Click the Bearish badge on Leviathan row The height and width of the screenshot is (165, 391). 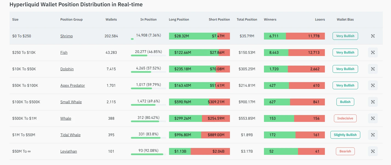point(345,151)
